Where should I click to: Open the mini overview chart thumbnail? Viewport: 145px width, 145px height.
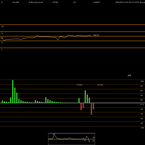point(72,139)
